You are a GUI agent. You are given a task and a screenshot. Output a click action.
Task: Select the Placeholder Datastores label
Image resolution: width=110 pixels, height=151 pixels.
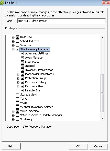39,74
